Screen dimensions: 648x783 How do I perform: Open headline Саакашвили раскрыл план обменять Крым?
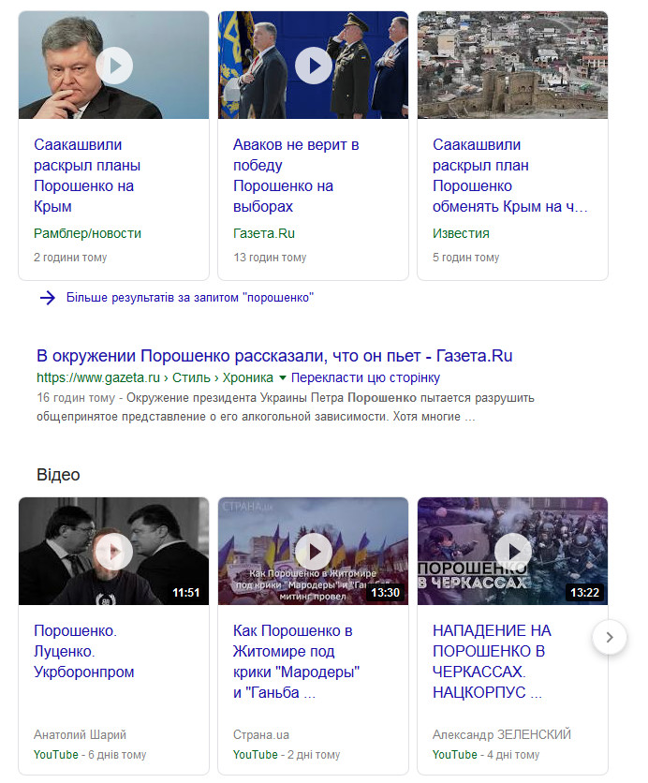(509, 175)
